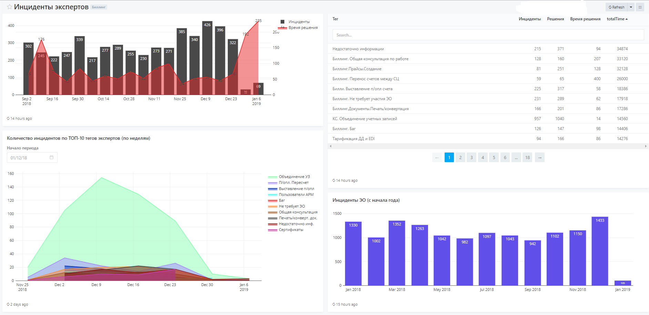This screenshot has height=315, width=649.
Task: Click the 426 bar in the incidents chart
Action: pos(207,58)
